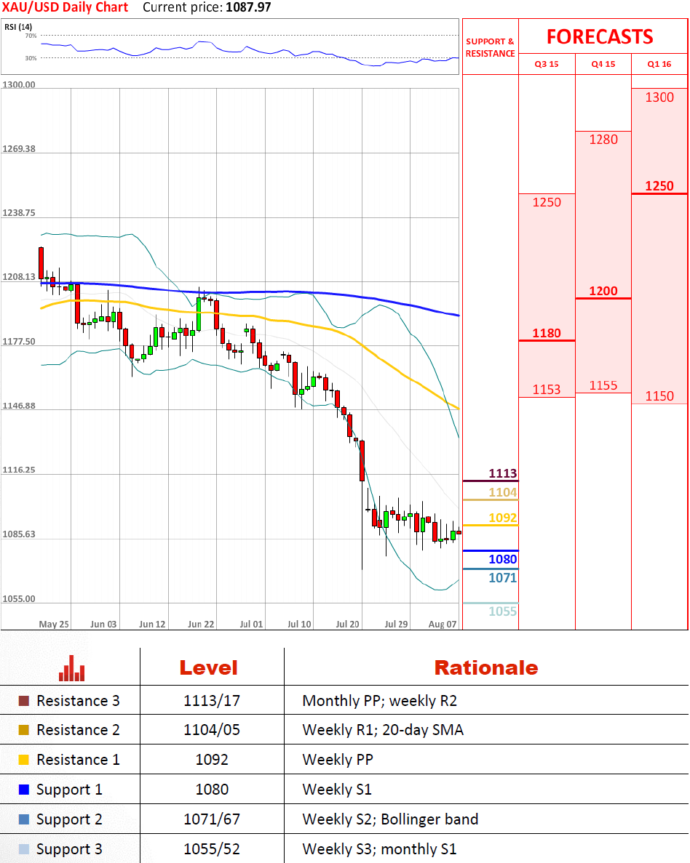Click the Jul 20 date axis label
690x863 pixels.
pos(347,624)
